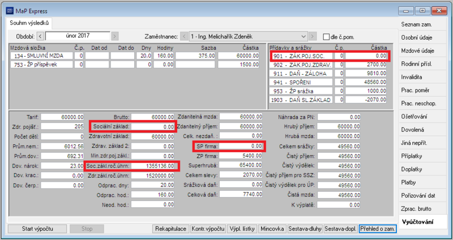Image resolution: width=453 pixels, height=240 pixels.
Task: Advance to next period with right arrow
Action: pos(115,36)
